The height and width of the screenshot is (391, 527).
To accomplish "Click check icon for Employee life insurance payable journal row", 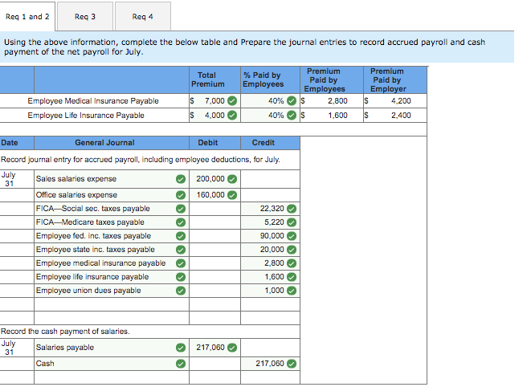I will (181, 277).
